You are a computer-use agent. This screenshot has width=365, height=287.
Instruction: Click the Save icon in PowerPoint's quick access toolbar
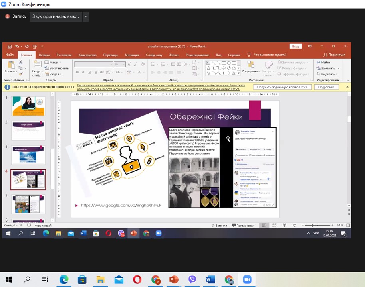point(10,46)
